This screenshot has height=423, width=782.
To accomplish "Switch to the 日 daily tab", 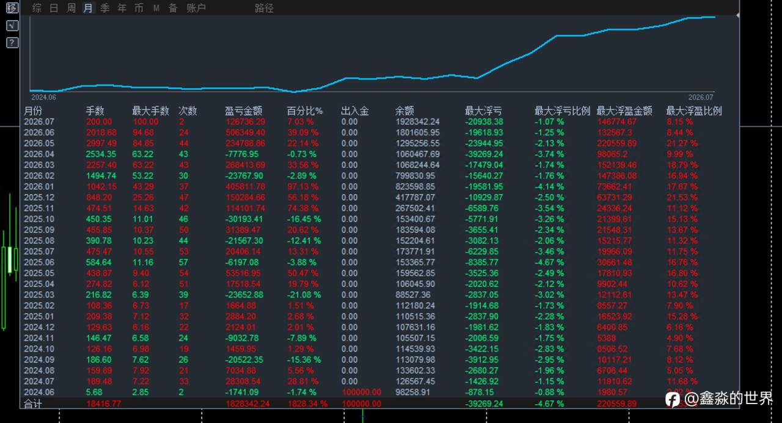I will 54,8.
